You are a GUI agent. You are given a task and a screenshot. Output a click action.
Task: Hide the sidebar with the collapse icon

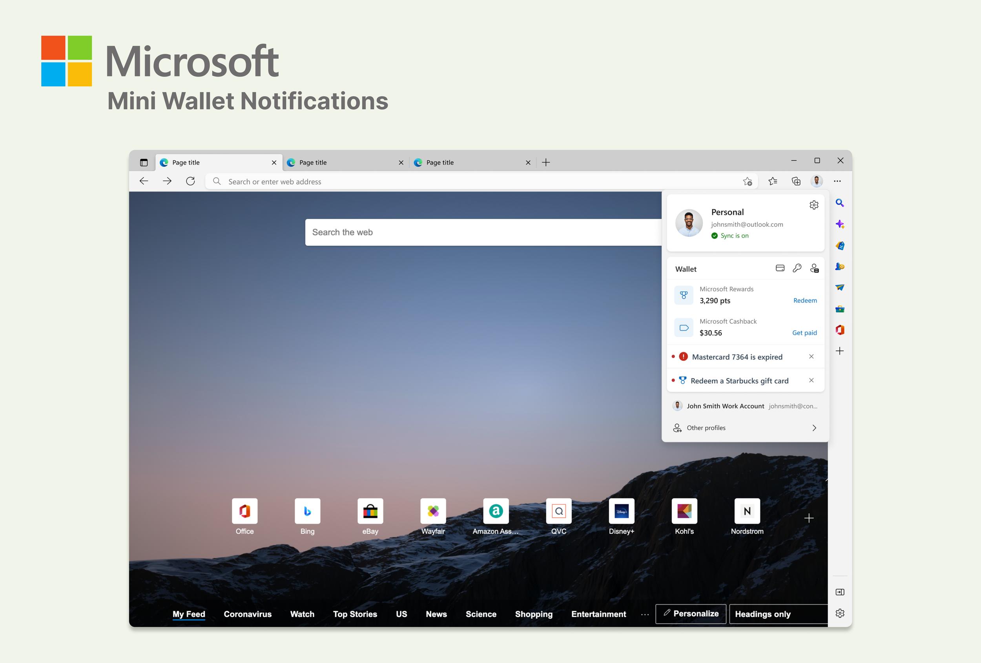tap(840, 592)
